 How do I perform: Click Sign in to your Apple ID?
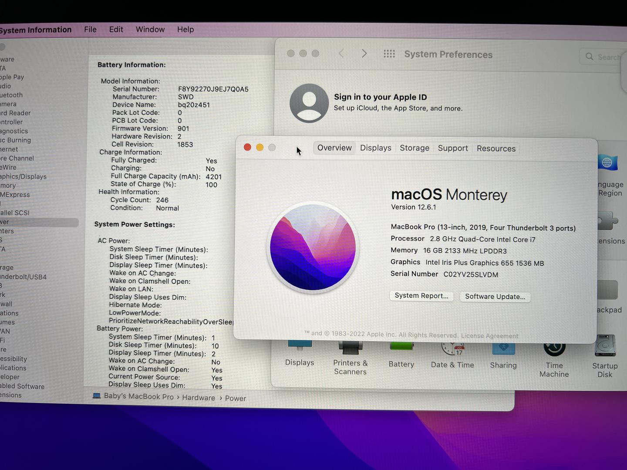click(x=380, y=97)
